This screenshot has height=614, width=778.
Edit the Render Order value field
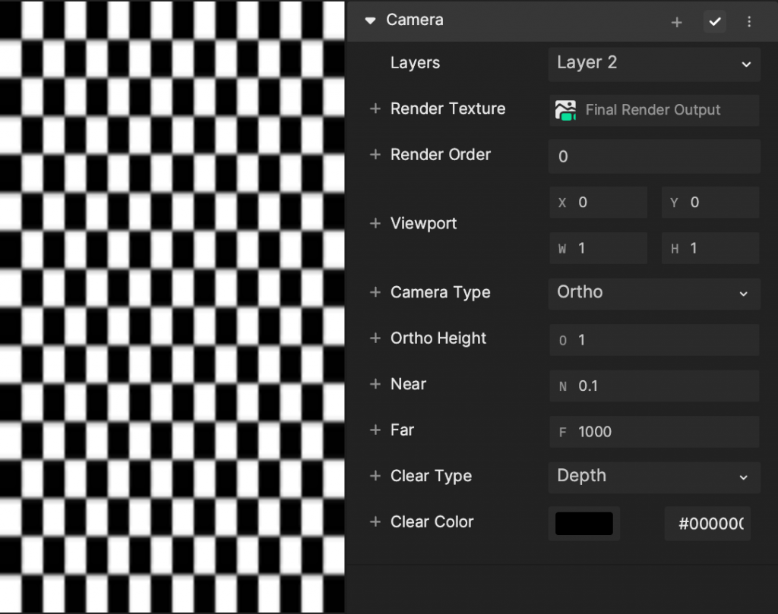654,156
